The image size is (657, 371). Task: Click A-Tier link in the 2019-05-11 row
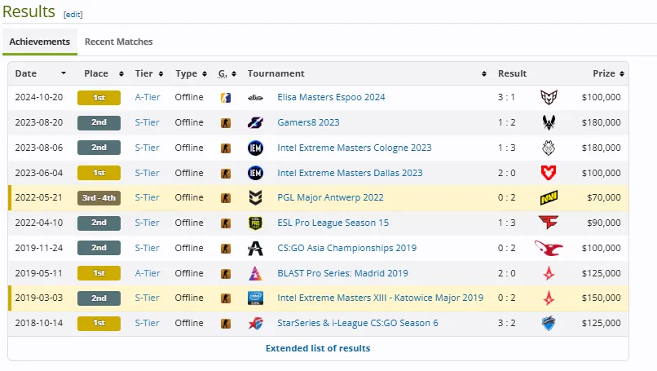point(148,273)
